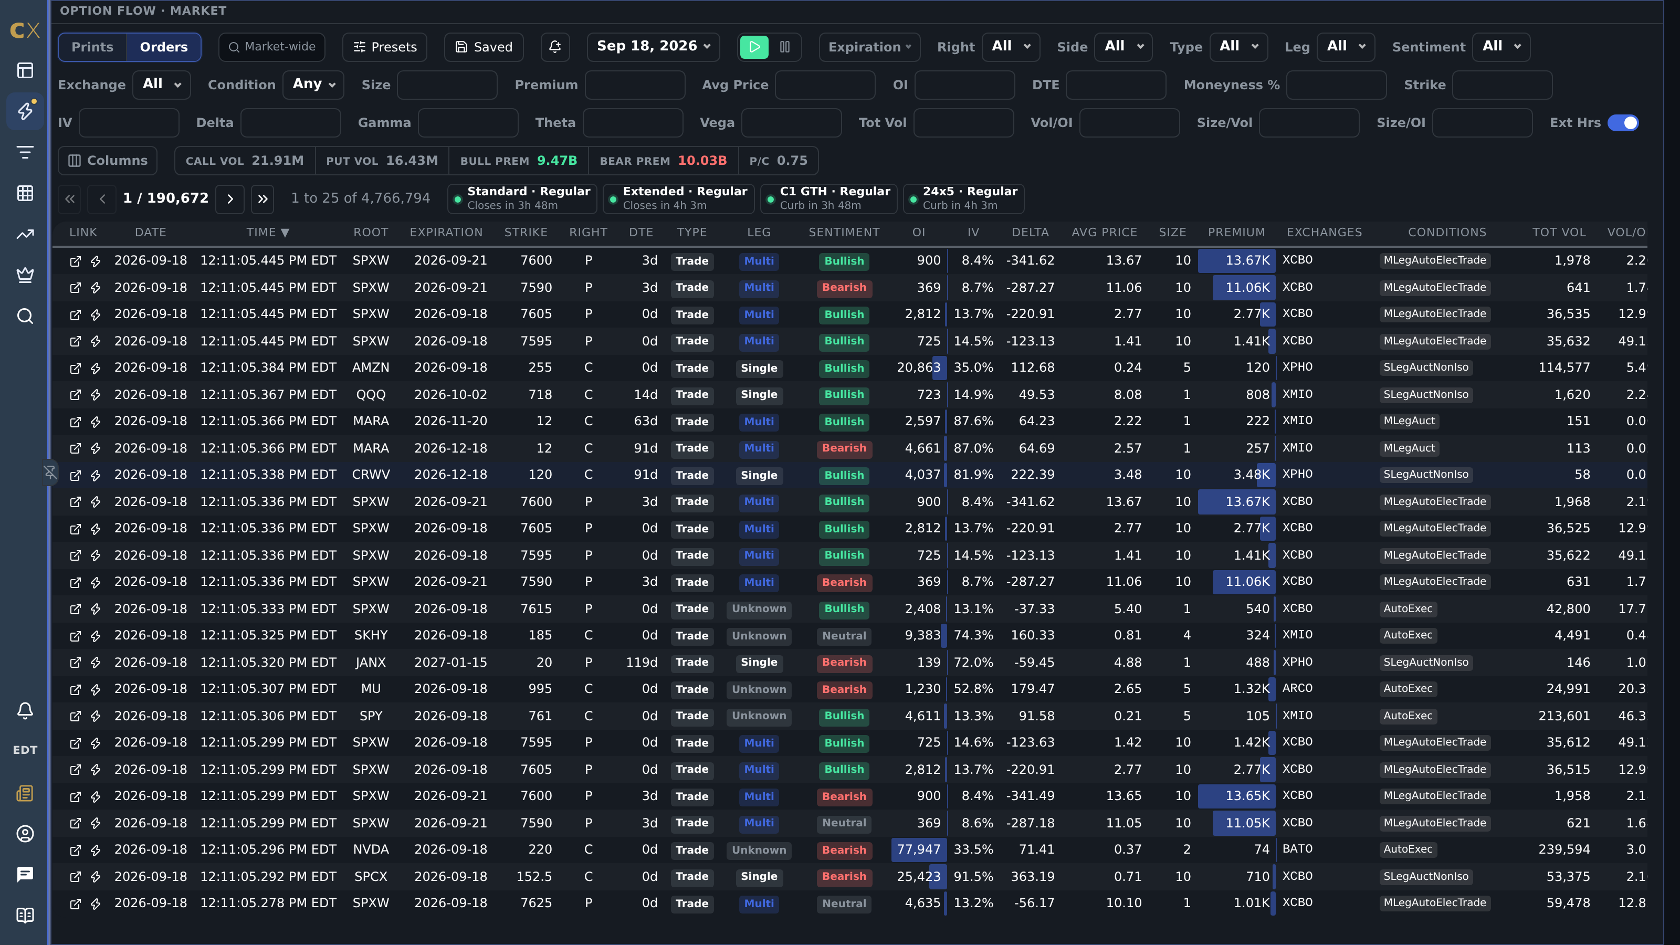This screenshot has height=945, width=1680.
Task: Sort by the PREMIUM column header
Action: coord(1236,232)
